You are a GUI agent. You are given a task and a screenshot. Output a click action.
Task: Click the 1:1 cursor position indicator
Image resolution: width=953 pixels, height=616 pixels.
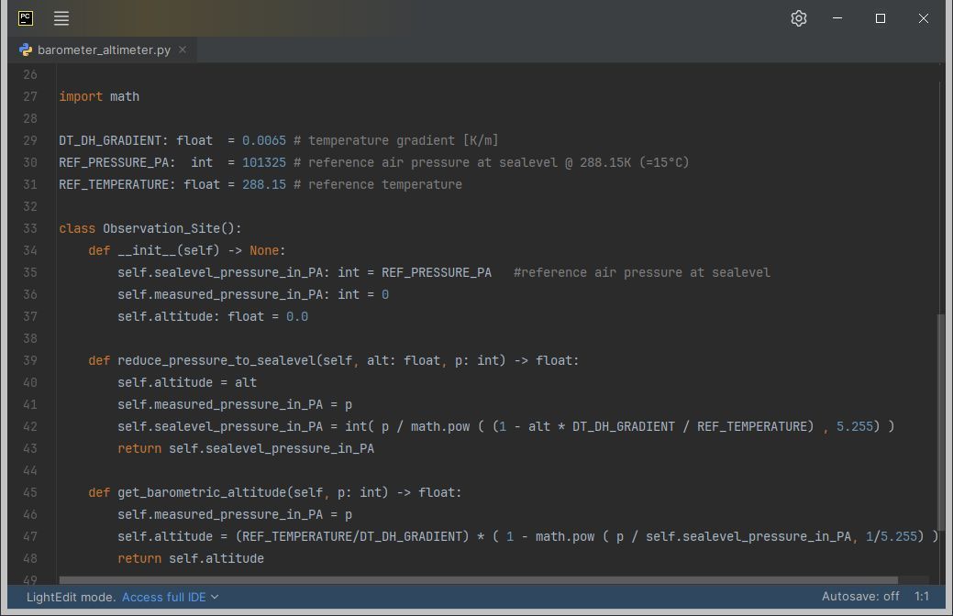point(922,597)
